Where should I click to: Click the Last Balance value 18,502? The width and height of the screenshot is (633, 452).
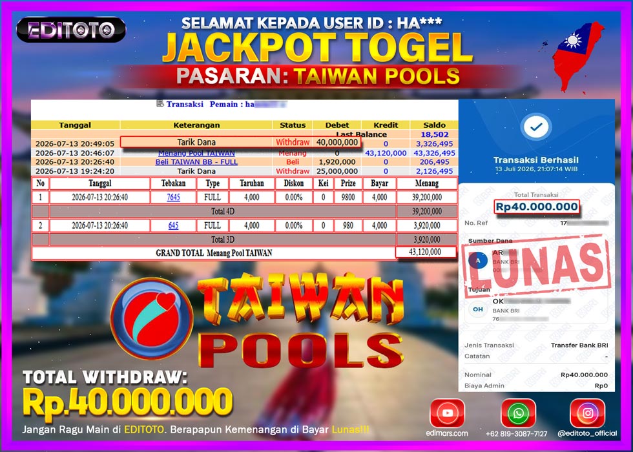[x=434, y=134]
